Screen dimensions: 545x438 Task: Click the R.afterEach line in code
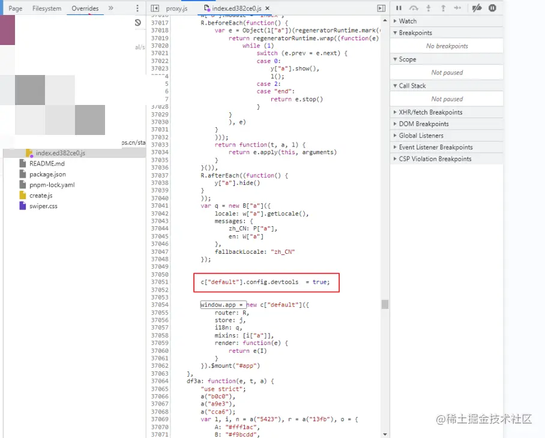244,175
